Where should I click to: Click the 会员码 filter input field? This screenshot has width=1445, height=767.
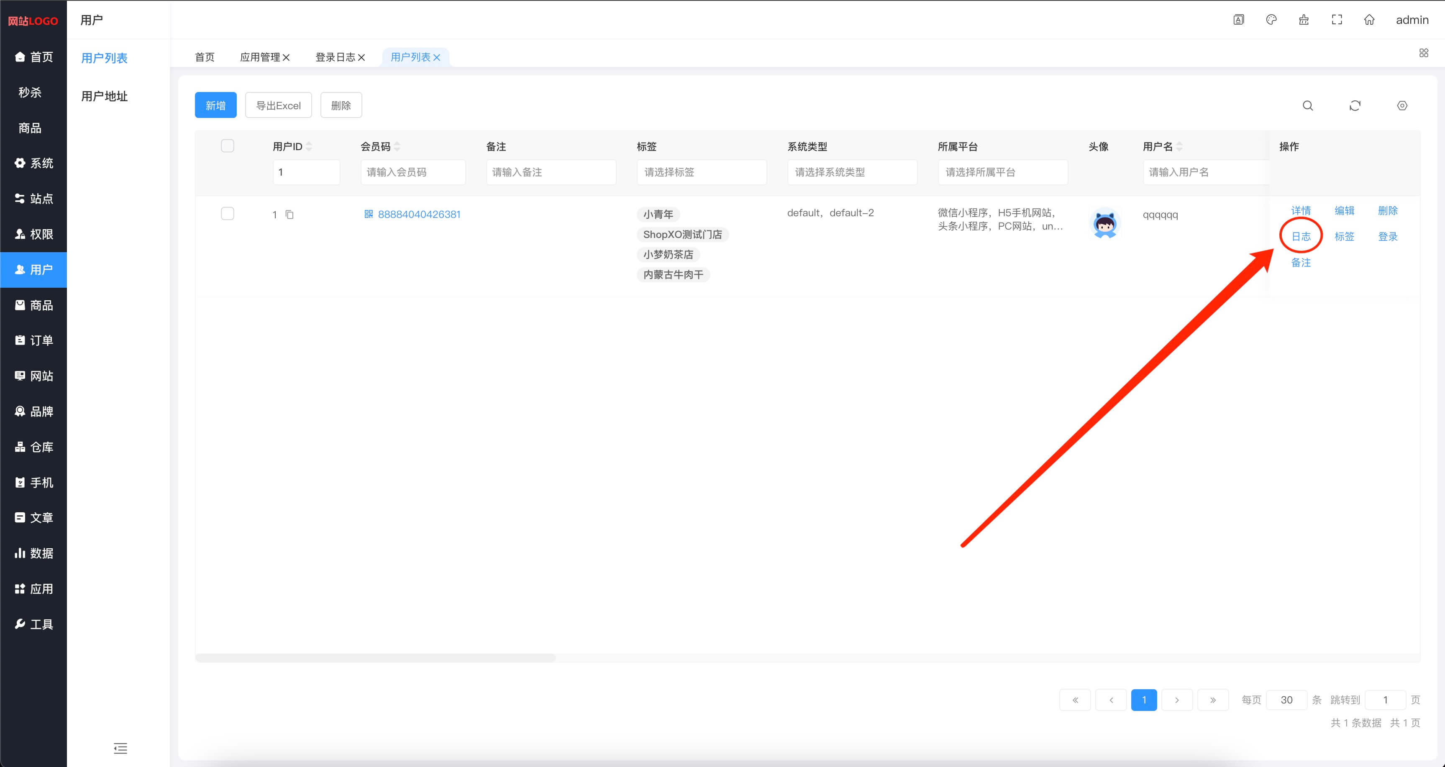(x=413, y=172)
